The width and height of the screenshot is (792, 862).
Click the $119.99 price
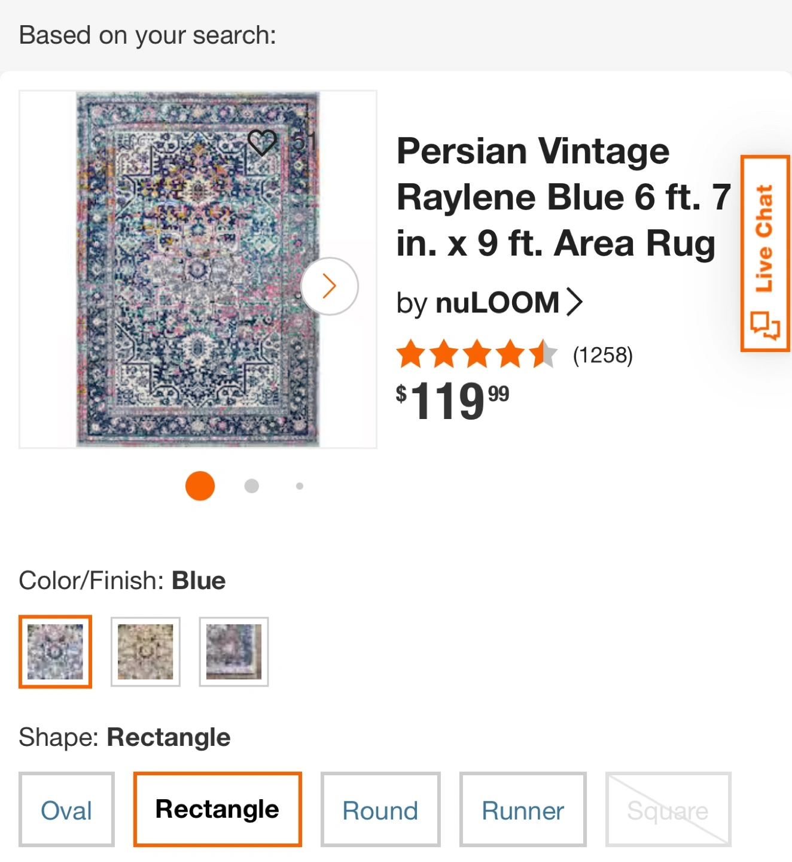(x=452, y=400)
